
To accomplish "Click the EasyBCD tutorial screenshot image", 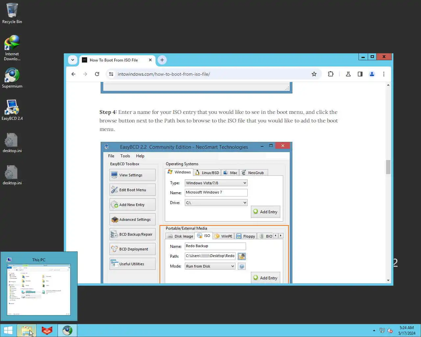I will [x=196, y=213].
